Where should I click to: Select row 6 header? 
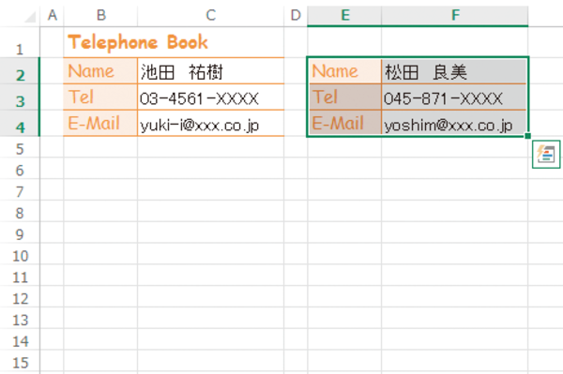[x=20, y=168]
